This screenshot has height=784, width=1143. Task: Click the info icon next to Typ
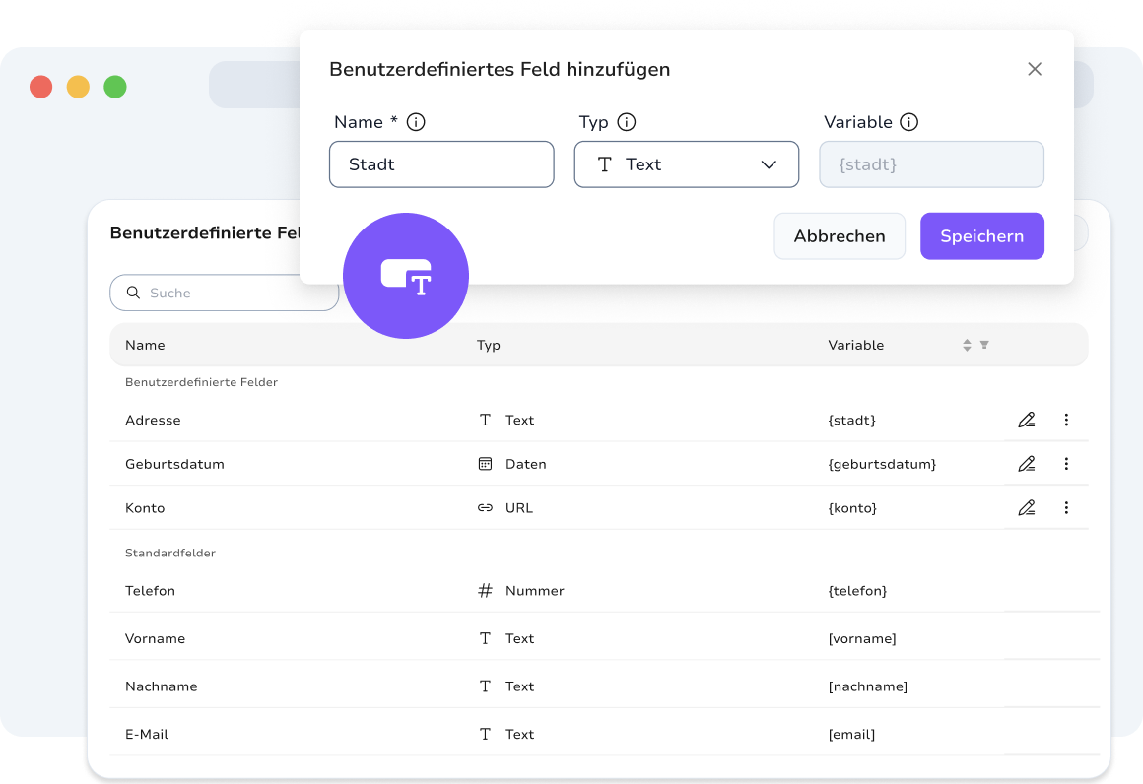tap(626, 122)
